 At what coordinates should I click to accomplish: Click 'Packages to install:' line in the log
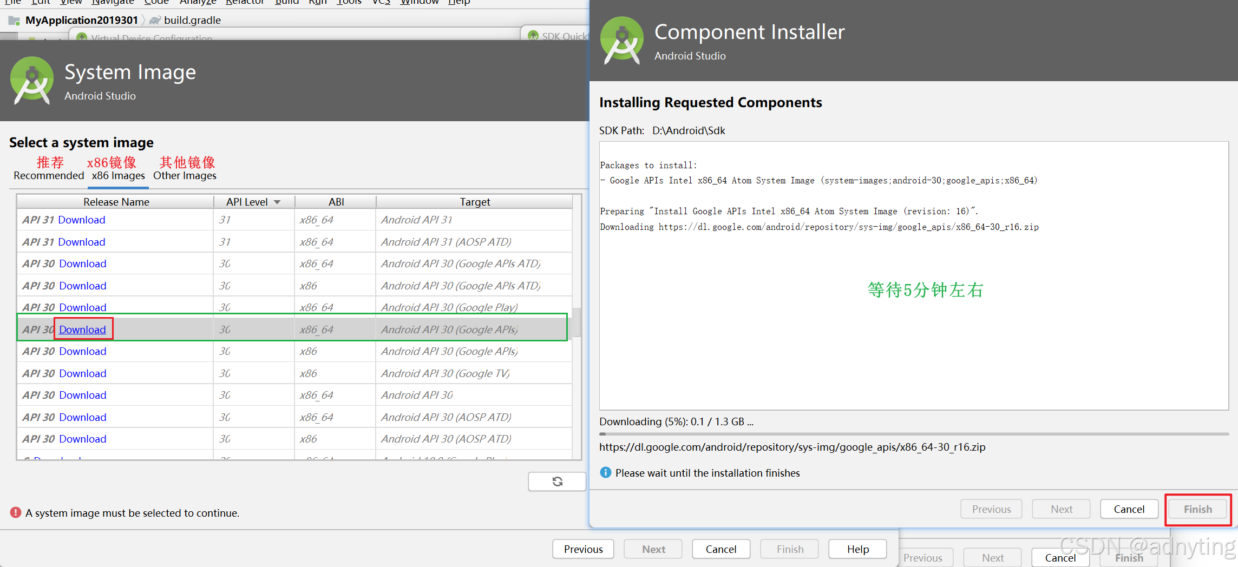click(649, 165)
